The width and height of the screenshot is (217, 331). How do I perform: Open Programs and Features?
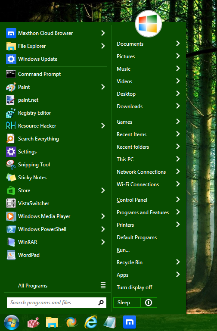(149, 212)
